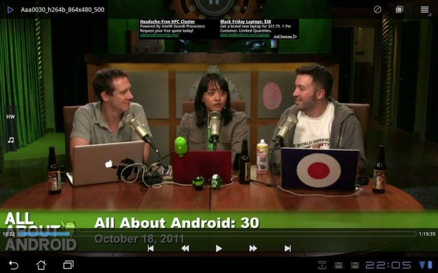Image resolution: width=438 pixels, height=273 pixels.
Task: Skip to the next track
Action: [x=287, y=248]
